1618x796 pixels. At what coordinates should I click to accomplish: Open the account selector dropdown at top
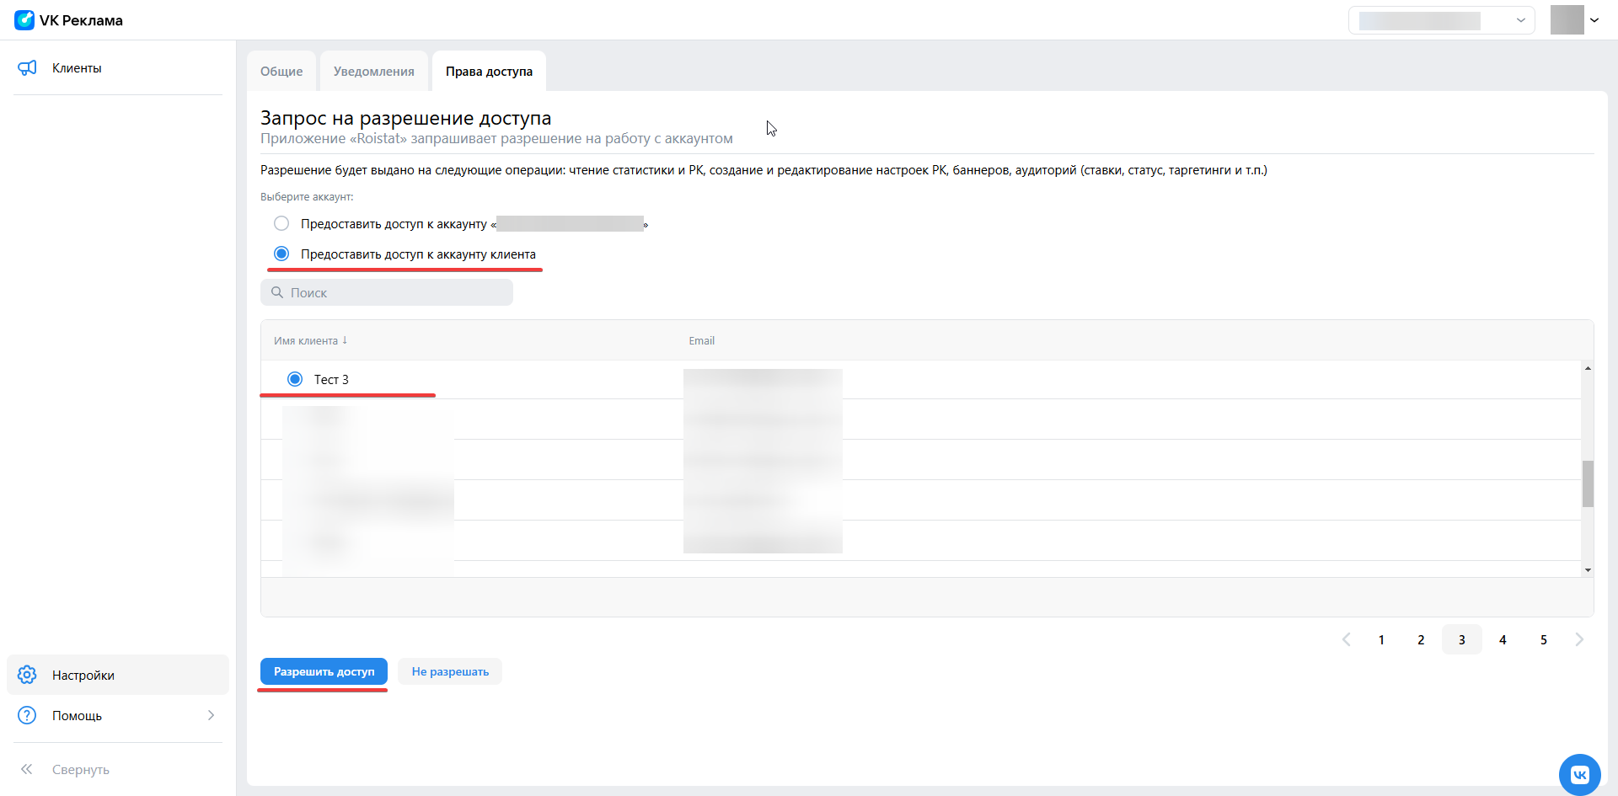1442,20
